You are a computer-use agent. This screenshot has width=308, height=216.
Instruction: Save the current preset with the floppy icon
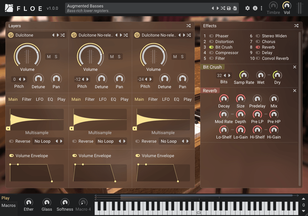tap(229, 8)
